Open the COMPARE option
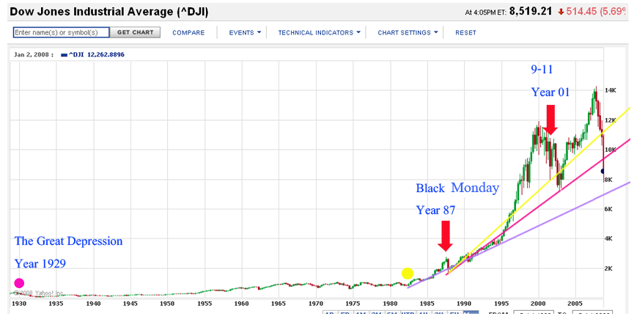This screenshot has height=327, width=634. click(188, 33)
